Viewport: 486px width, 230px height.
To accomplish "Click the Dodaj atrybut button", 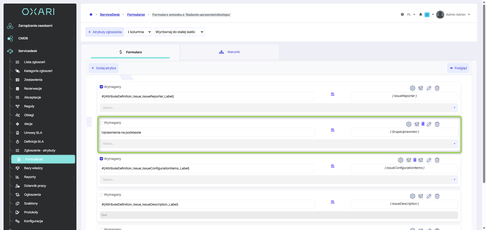I will click(104, 68).
